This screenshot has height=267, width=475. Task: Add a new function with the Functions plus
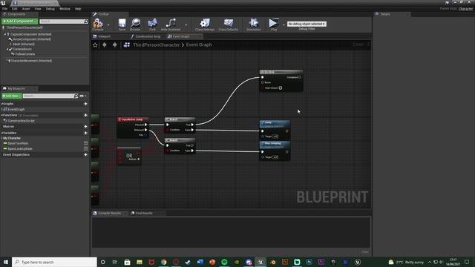click(85, 115)
